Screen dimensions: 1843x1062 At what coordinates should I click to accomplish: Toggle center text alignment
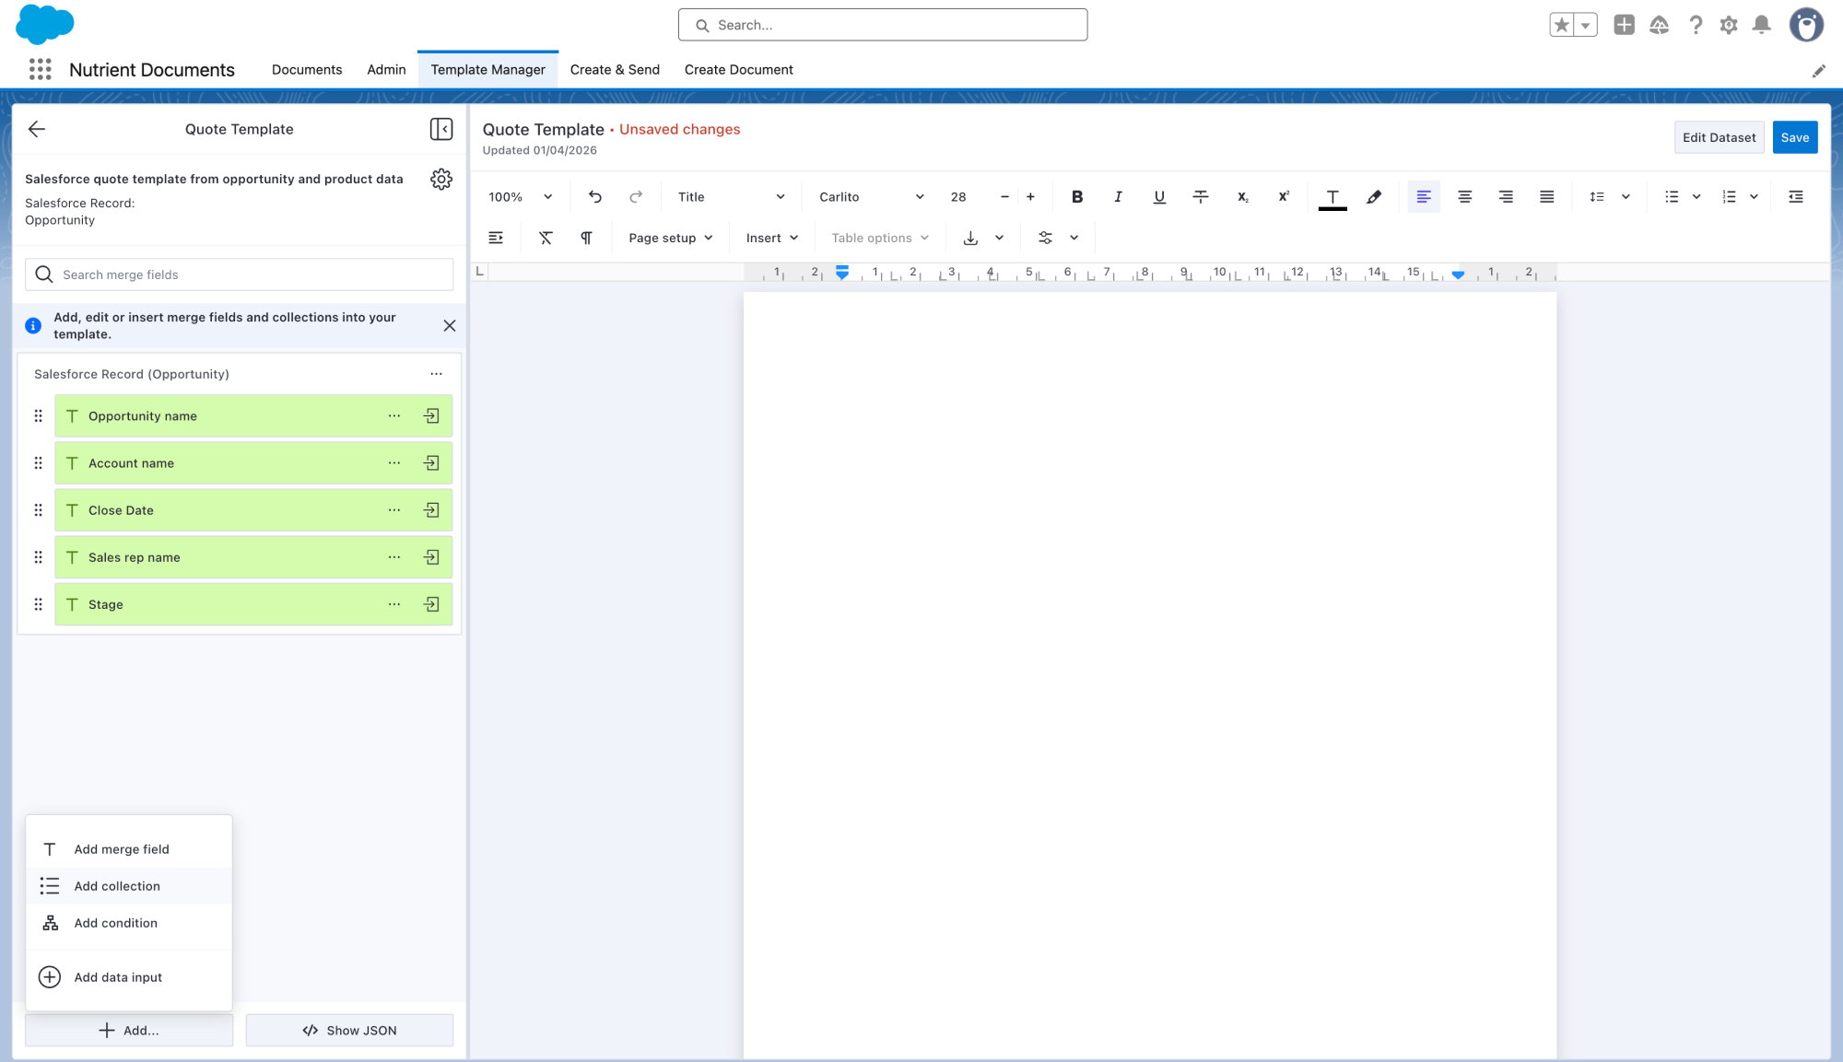[x=1464, y=196]
